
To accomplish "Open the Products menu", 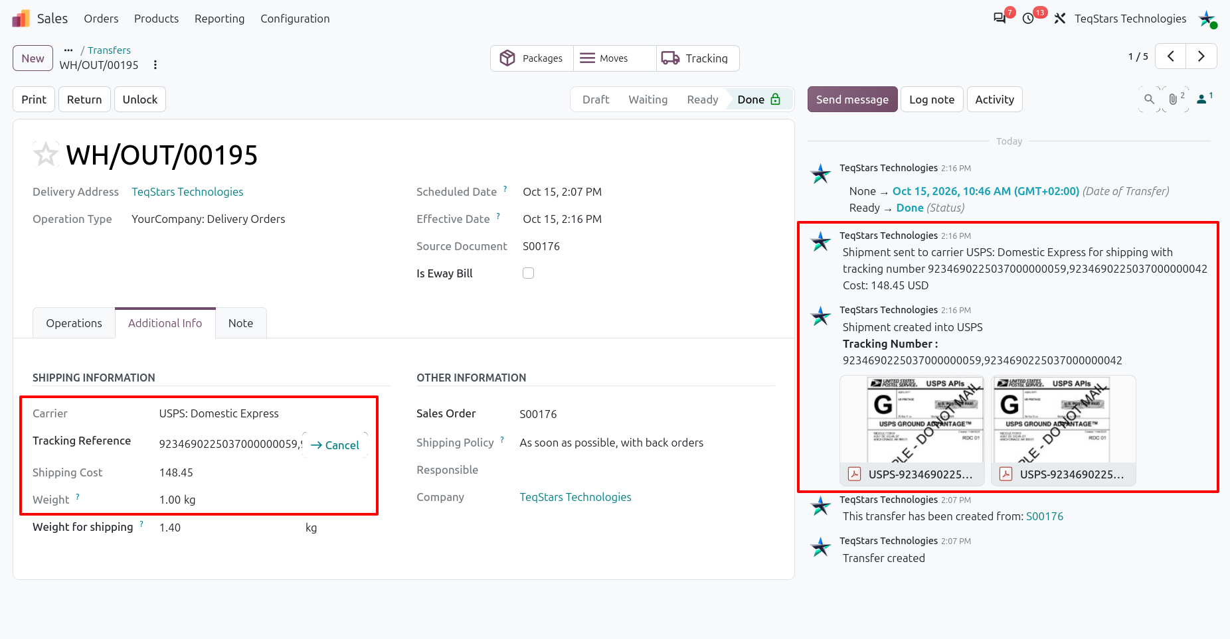I will click(156, 19).
